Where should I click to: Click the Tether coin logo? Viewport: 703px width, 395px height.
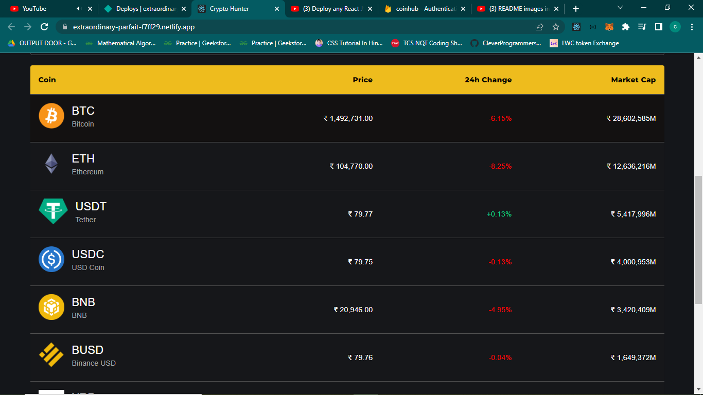tap(53, 211)
